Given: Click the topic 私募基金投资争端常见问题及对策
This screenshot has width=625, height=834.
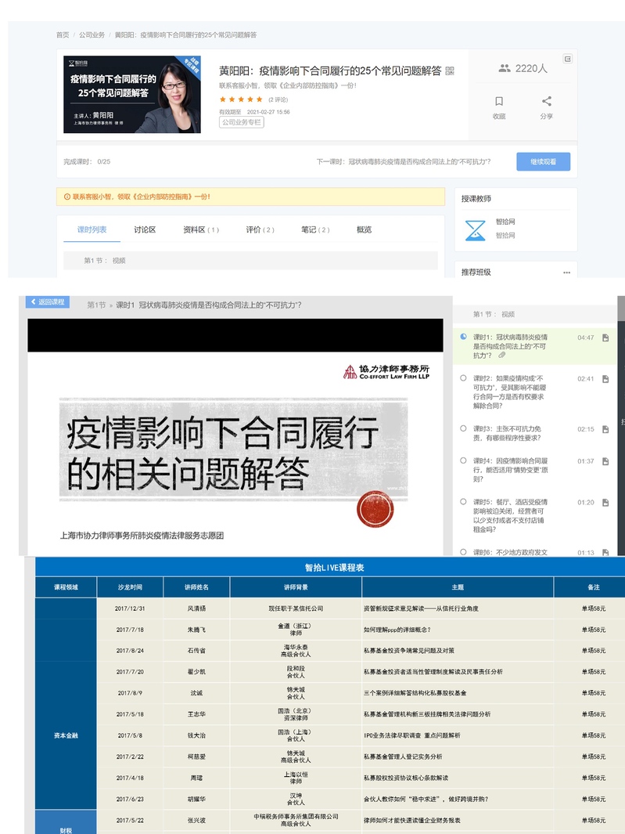Looking at the screenshot, I should click(x=408, y=651).
